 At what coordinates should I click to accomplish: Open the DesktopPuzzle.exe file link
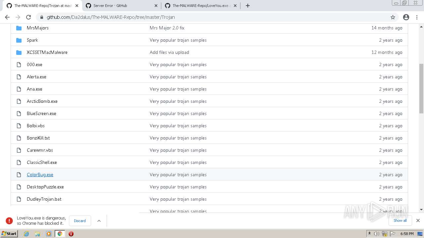coord(45,187)
